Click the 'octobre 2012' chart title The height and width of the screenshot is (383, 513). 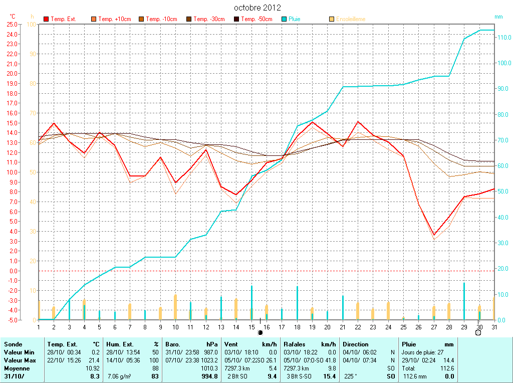[258, 8]
